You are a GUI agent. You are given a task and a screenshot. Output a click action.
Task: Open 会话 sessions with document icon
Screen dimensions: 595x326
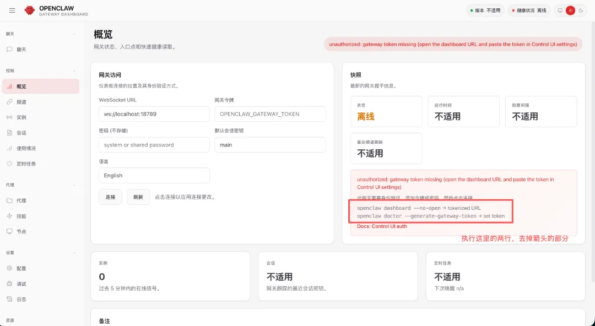[41, 133]
